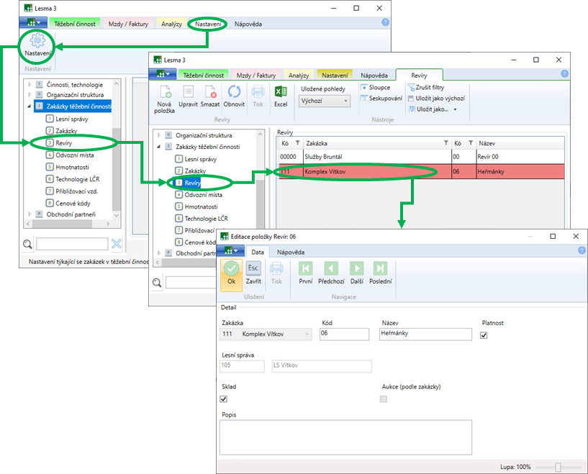Screen dimensions: 588x474
Task: Jump to the Poslední record icon
Action: pyautogui.click(x=380, y=269)
